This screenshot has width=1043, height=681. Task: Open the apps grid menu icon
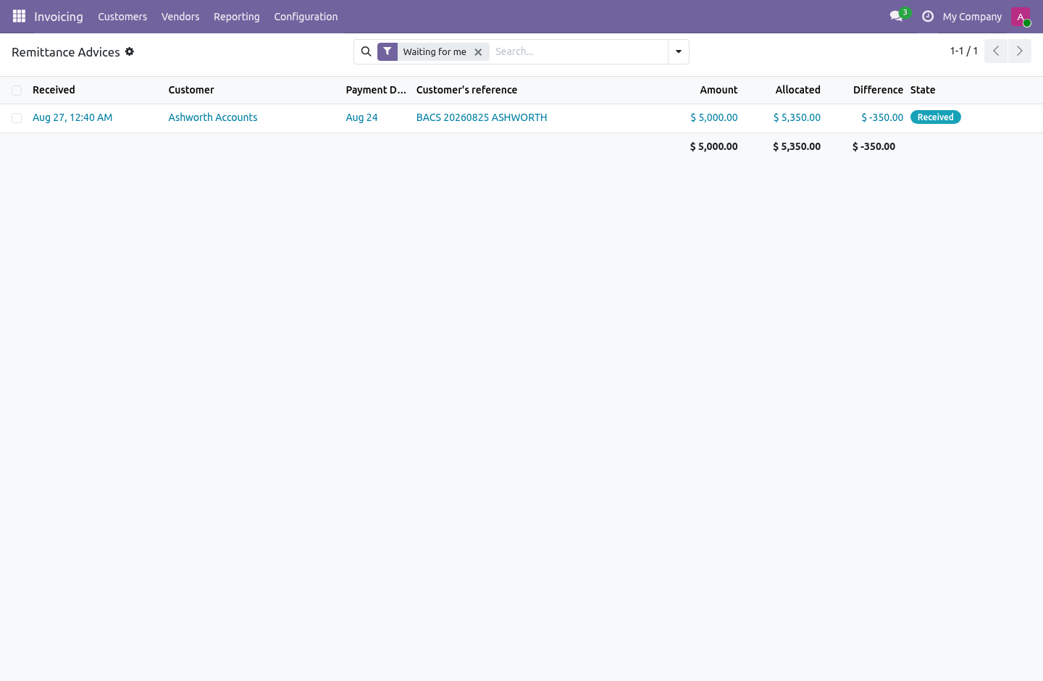pyautogui.click(x=19, y=16)
